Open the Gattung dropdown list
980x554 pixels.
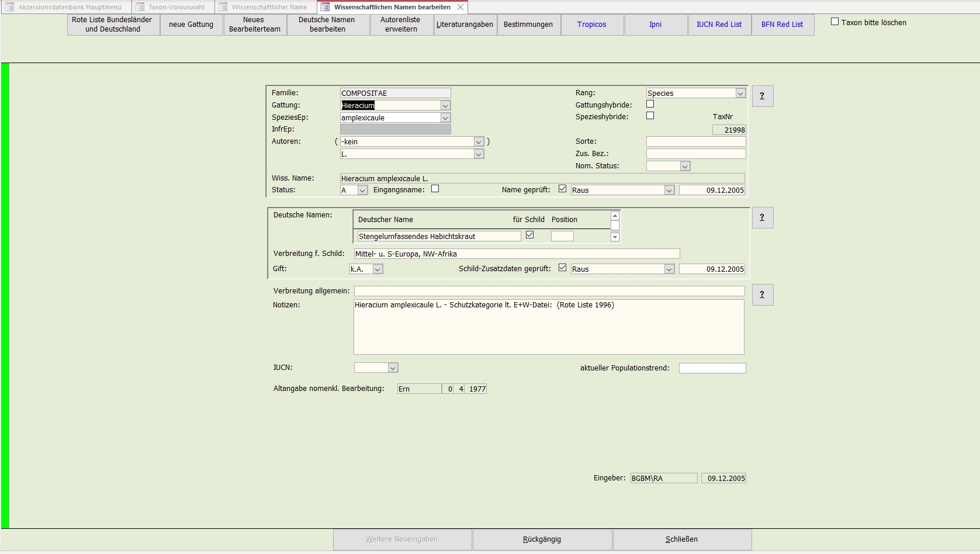[x=445, y=106]
